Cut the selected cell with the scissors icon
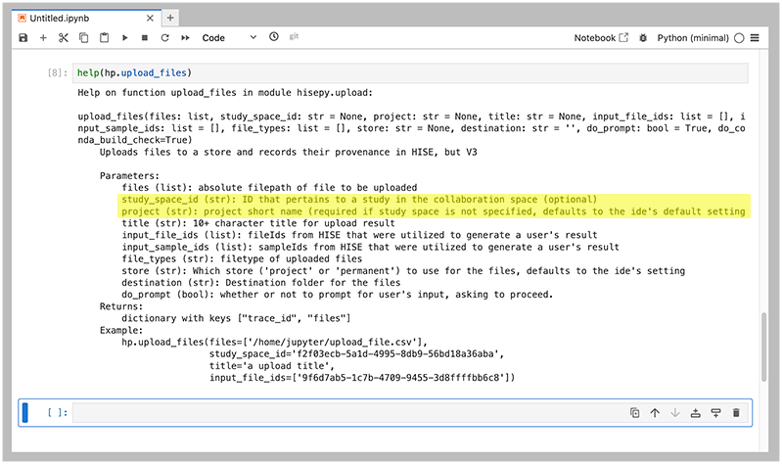 coord(64,38)
